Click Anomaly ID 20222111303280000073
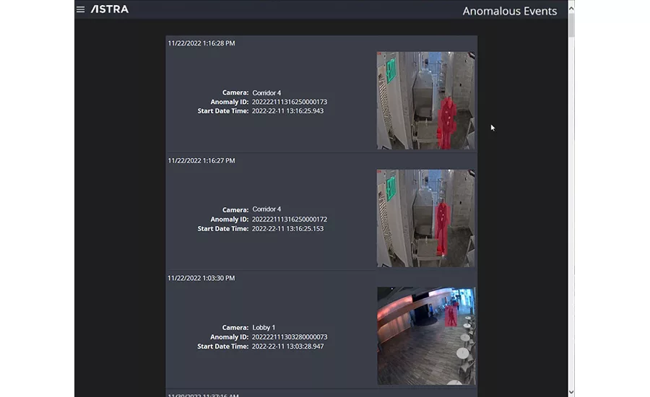The image size is (650, 397). click(290, 337)
